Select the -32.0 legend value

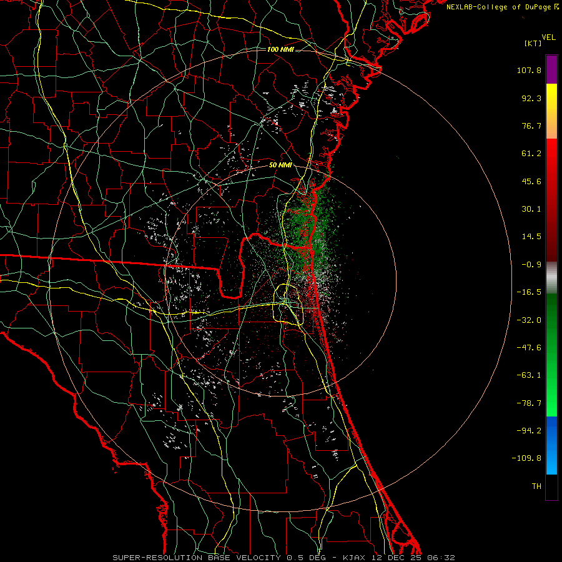[529, 320]
